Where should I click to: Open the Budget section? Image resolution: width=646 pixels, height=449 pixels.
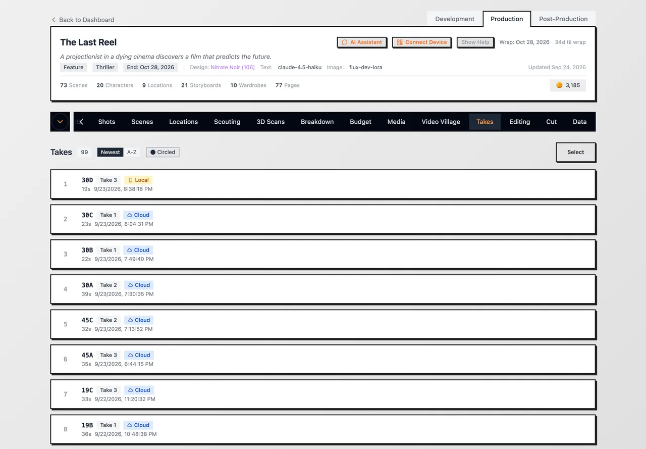click(360, 122)
